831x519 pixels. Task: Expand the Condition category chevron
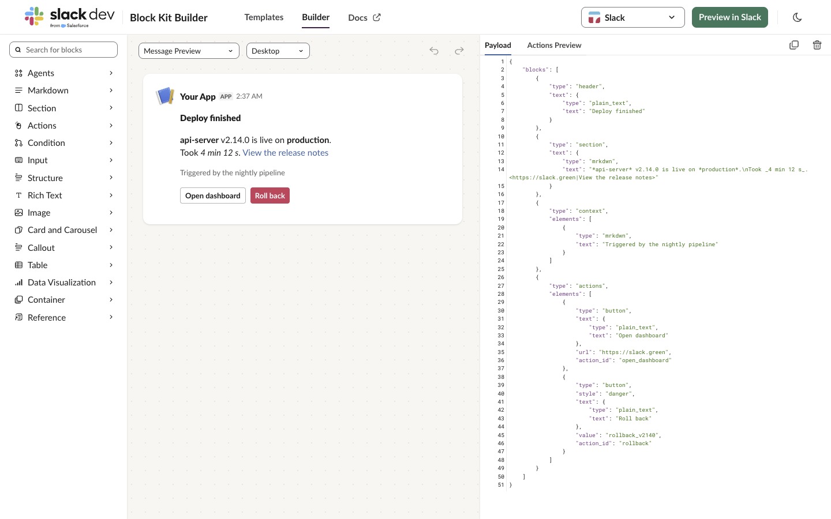click(x=111, y=143)
